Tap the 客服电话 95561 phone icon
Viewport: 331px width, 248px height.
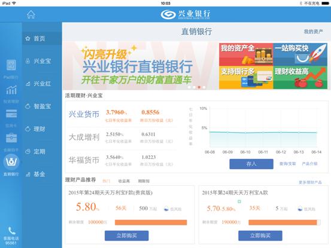11,231
